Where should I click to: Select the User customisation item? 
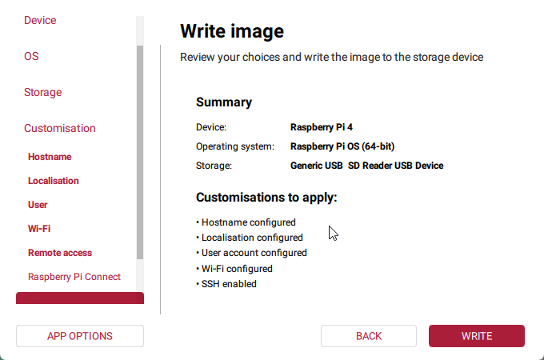tap(38, 205)
